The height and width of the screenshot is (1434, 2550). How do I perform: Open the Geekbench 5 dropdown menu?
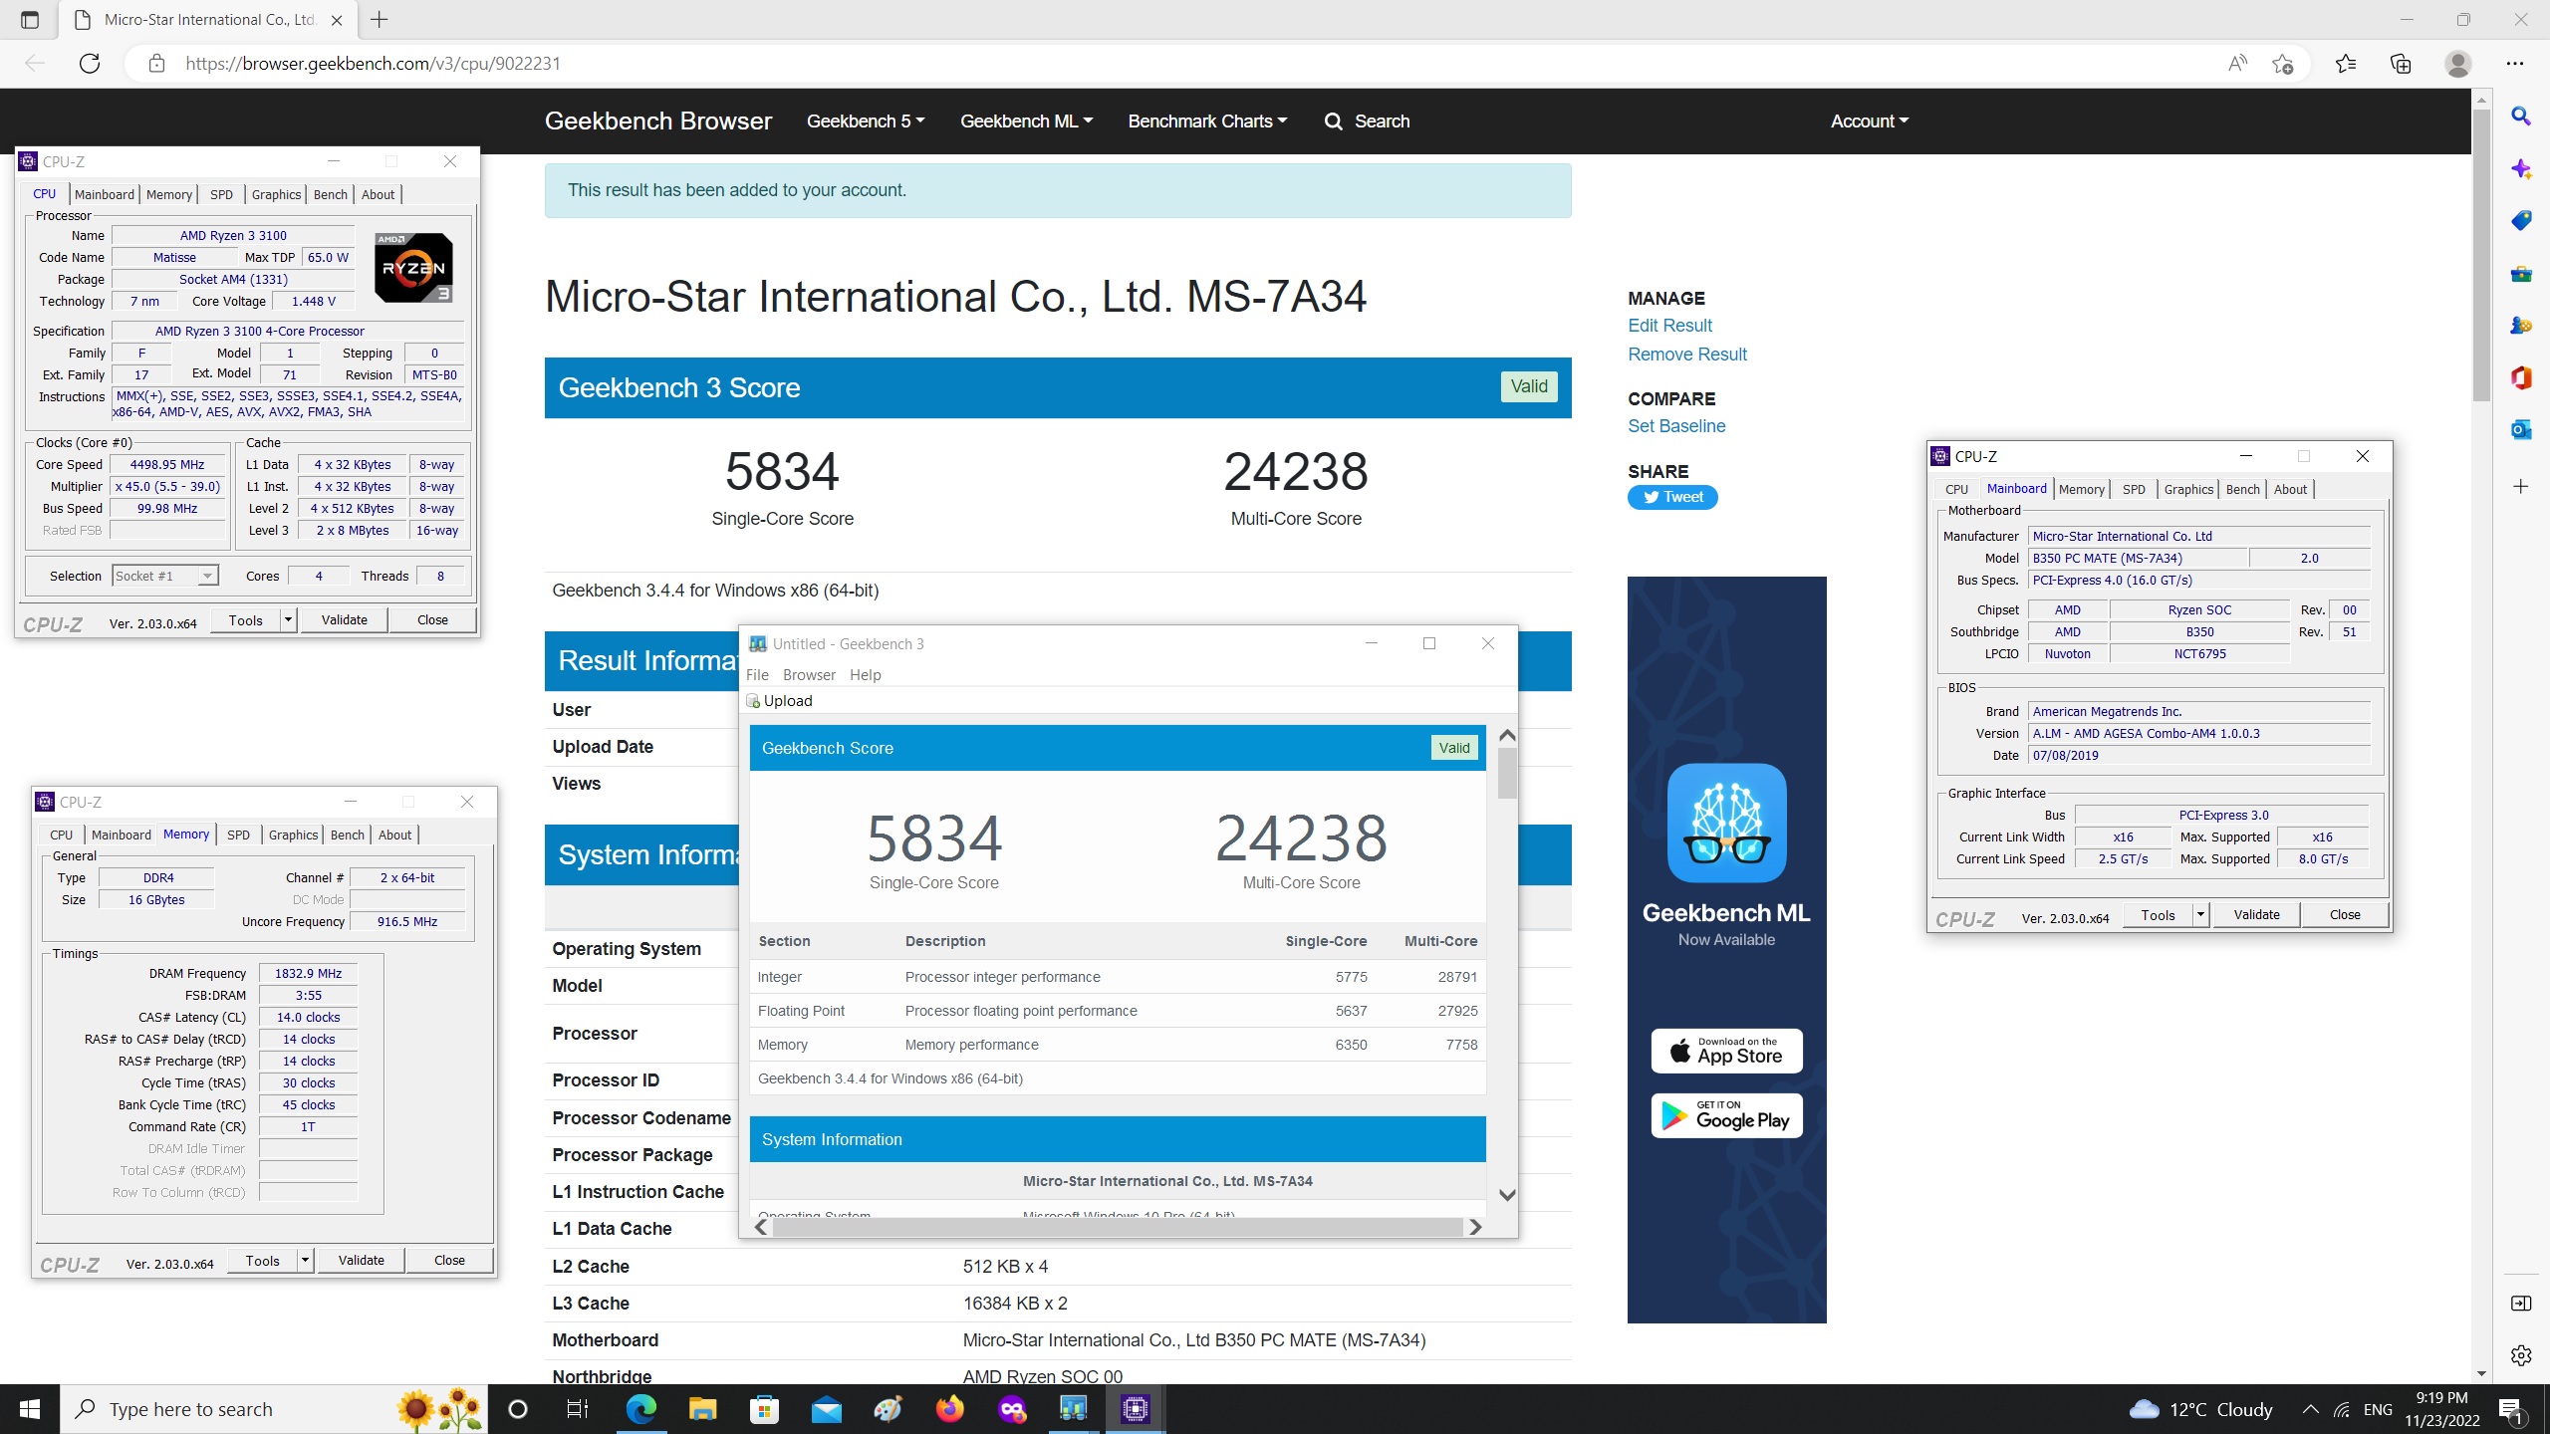tap(866, 121)
